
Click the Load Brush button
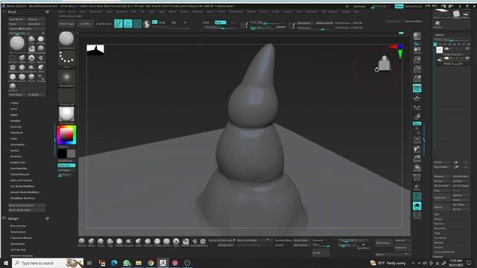[16, 19]
